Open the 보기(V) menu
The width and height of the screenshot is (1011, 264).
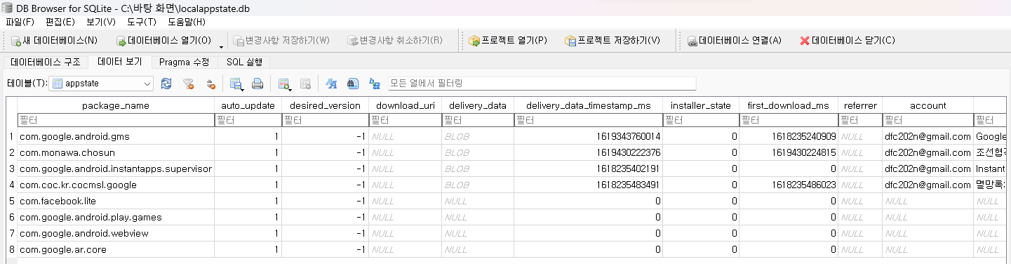click(x=101, y=22)
